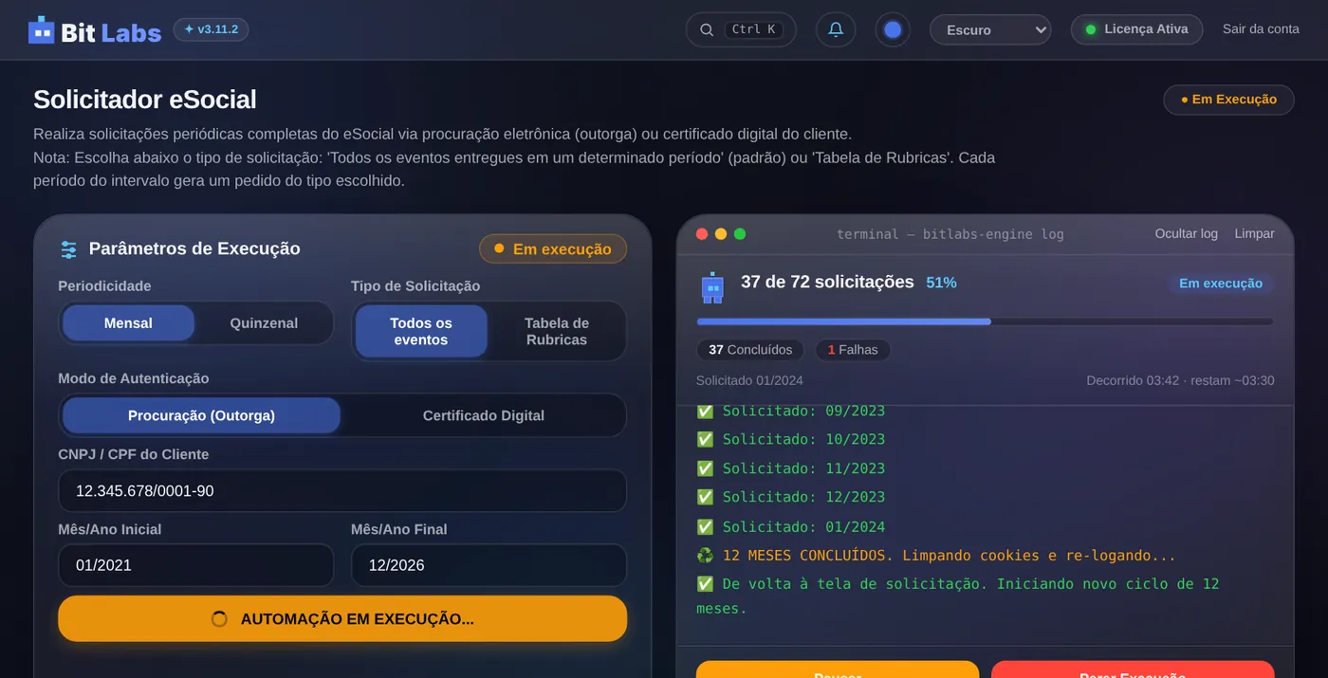Click the 1 Falhas chip
The height and width of the screenshot is (678, 1328).
pyautogui.click(x=853, y=350)
